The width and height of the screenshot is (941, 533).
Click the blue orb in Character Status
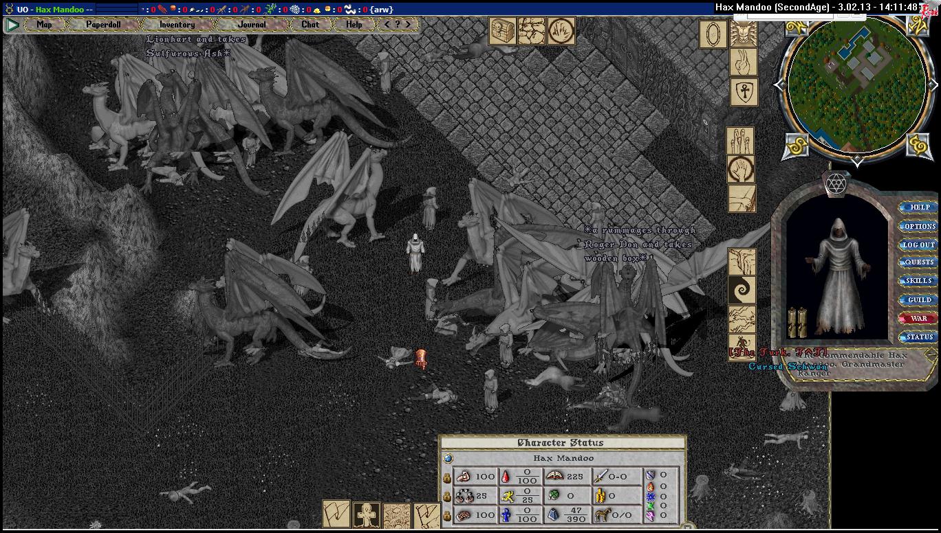[x=448, y=458]
